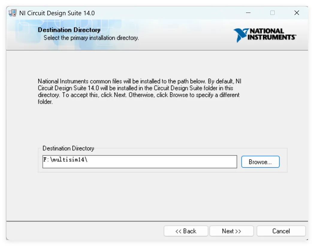Click the installer icon in title bar
Image resolution: width=314 pixels, height=246 pixels.
click(x=12, y=13)
